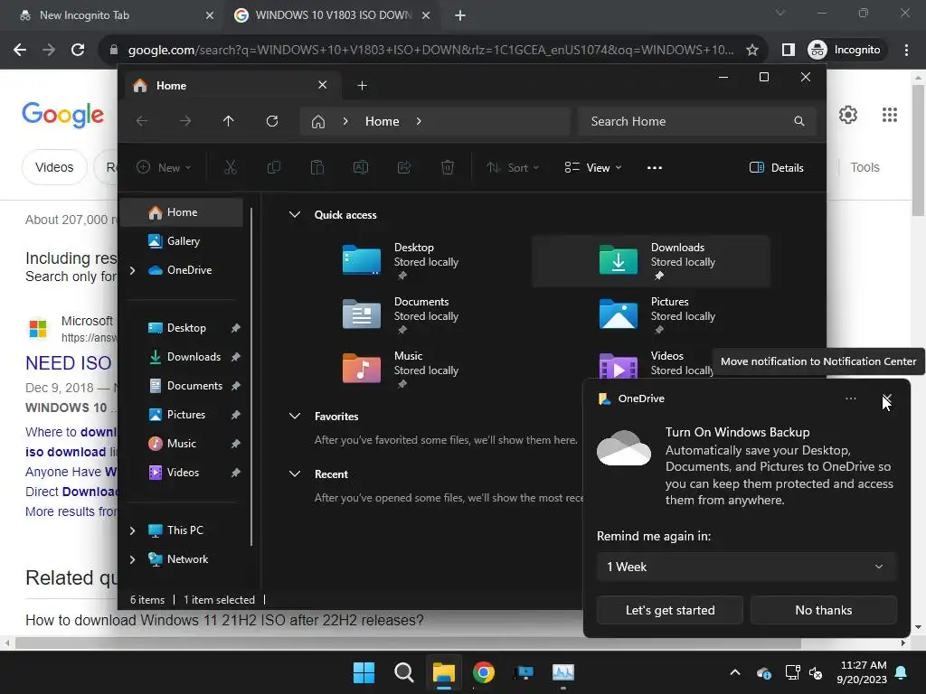926x694 pixels.
Task: Expand This PC in the navigation pane
Action: (132, 530)
